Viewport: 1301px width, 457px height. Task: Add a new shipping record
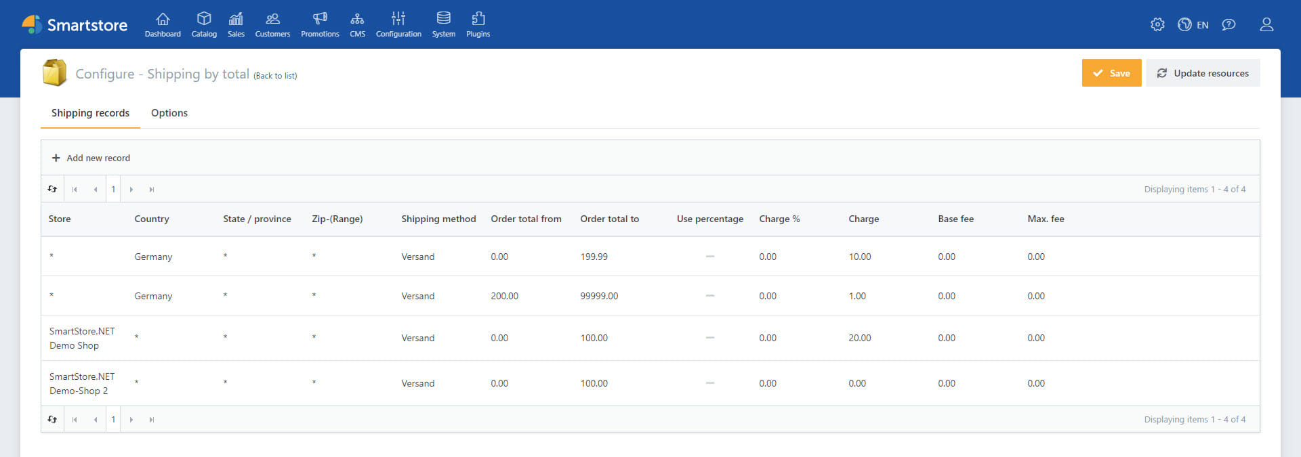click(x=91, y=158)
